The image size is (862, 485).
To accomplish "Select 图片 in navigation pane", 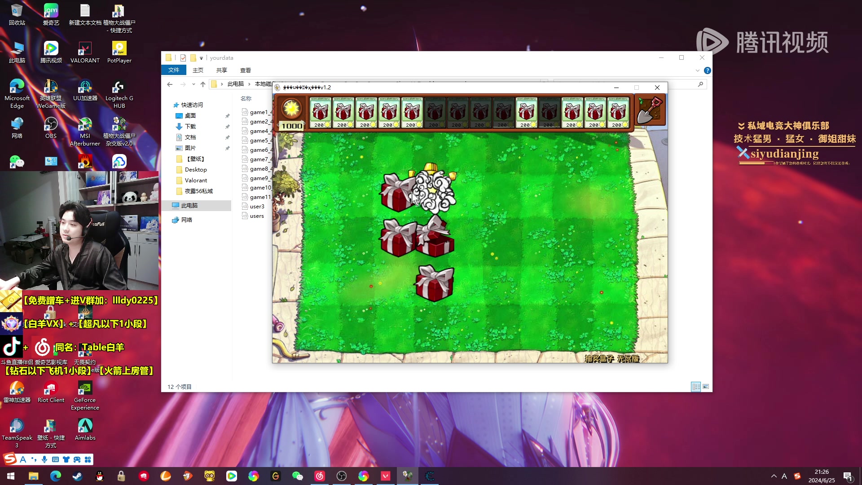I will pyautogui.click(x=190, y=148).
